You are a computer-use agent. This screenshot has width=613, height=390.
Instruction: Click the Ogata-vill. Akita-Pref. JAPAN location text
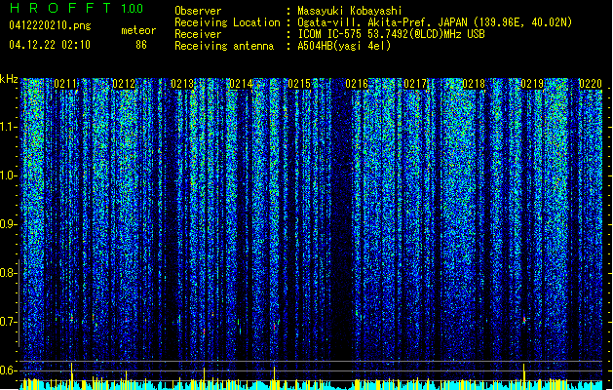tap(435, 22)
